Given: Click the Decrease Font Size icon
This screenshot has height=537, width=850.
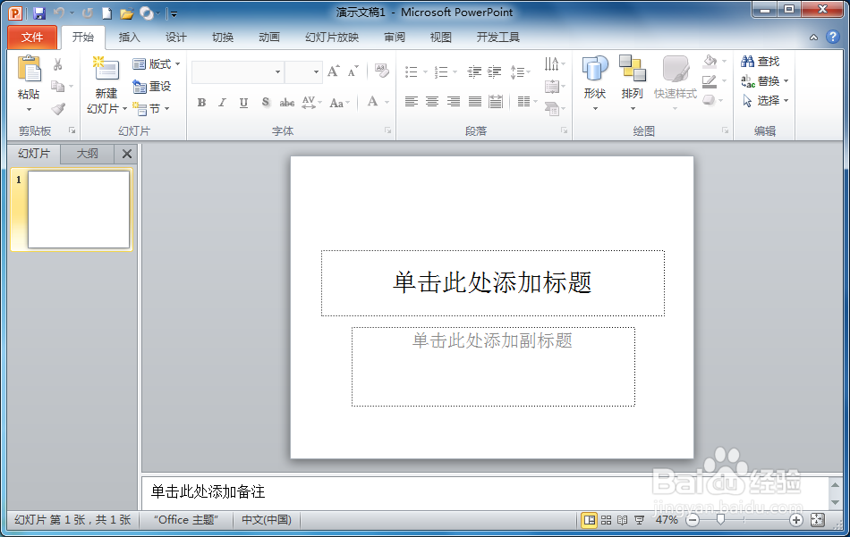Looking at the screenshot, I should click(x=353, y=71).
